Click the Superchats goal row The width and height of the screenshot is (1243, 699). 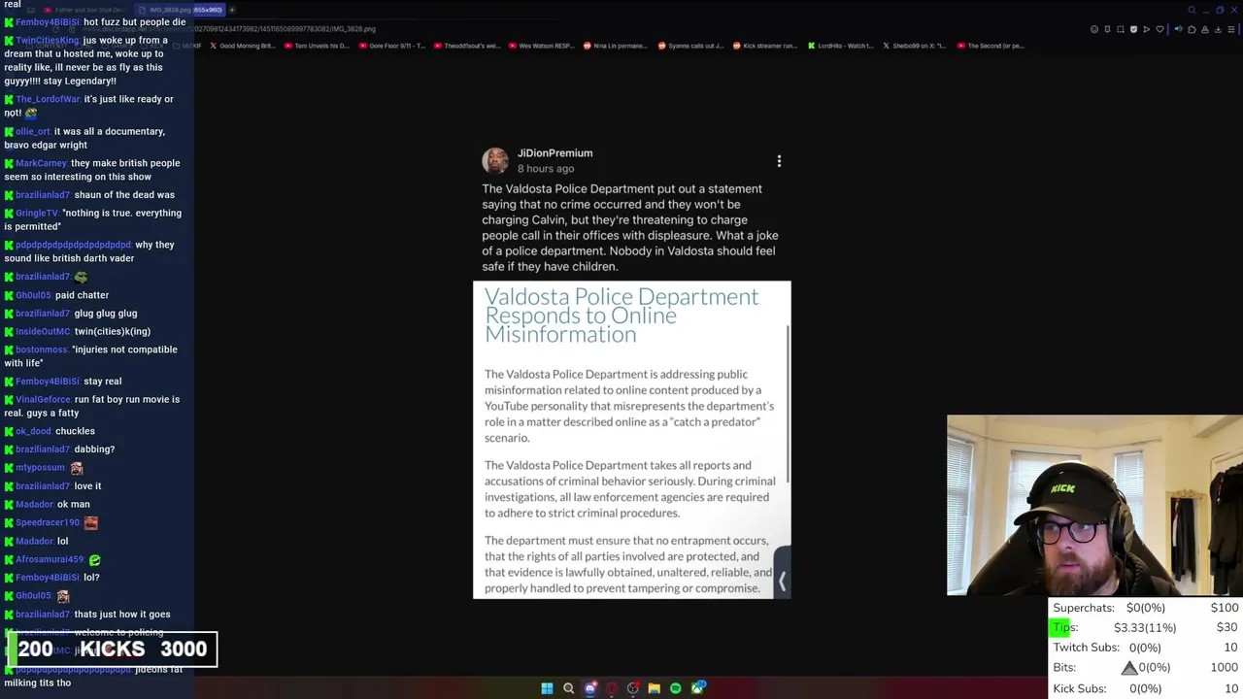(1146, 608)
